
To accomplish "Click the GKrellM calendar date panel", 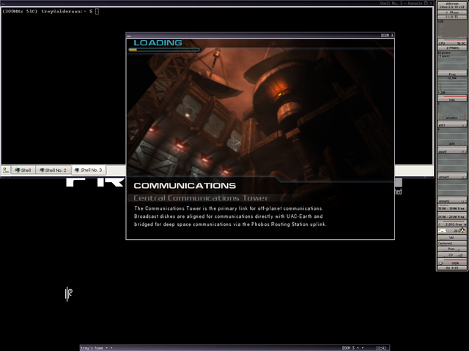I will click(x=452, y=12).
